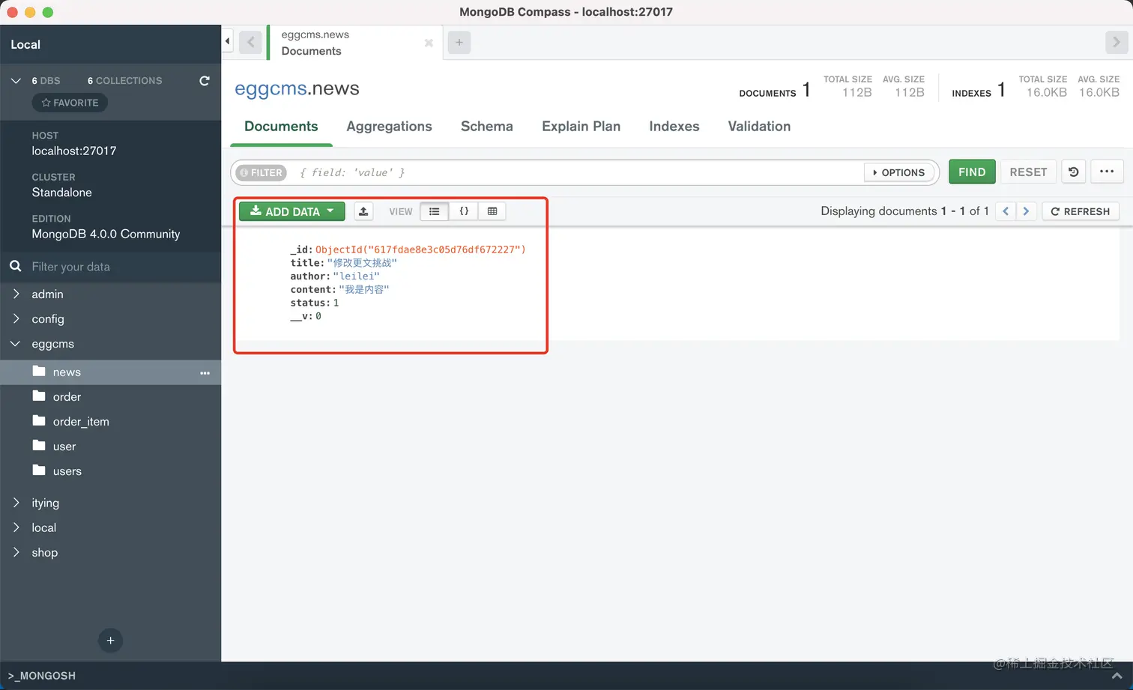This screenshot has height=690, width=1133.
Task: Open news collection options ellipsis
Action: pyautogui.click(x=205, y=373)
